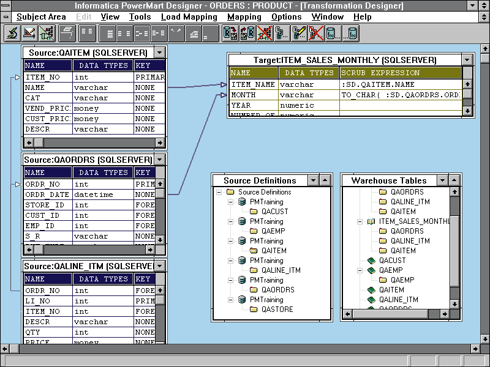This screenshot has width=490, height=367.
Task: Open the Target:ITEM_SALES_MONTHLY dropdown arrow
Action: (467, 59)
